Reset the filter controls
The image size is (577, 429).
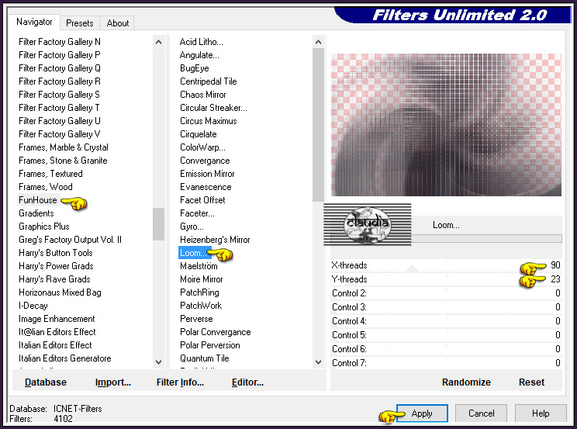531,382
